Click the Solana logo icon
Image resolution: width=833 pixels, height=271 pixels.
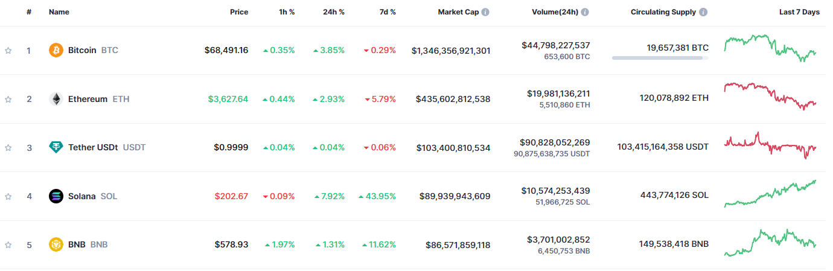(x=56, y=196)
